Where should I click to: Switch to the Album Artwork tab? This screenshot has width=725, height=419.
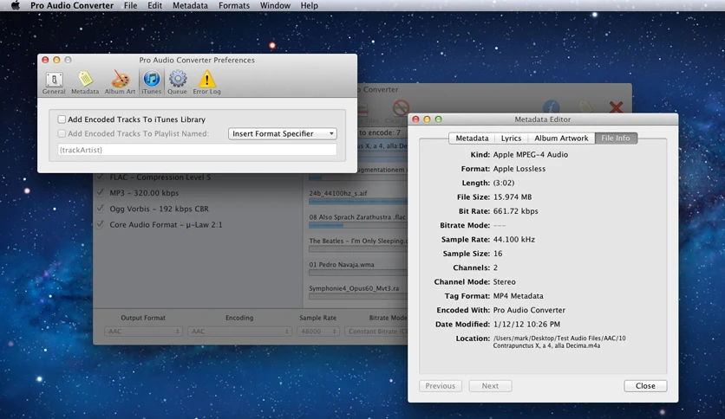(561, 139)
